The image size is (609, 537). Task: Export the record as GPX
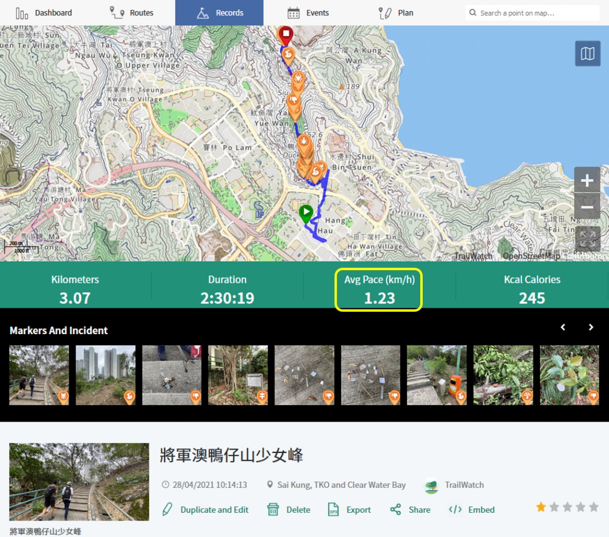pos(349,510)
